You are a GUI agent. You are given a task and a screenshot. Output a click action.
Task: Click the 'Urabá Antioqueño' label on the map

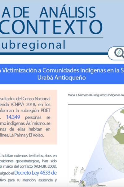pyautogui.click(x=74, y=181)
